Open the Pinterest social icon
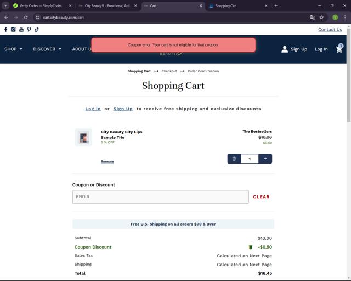Viewport: 351px width, 281px height. point(29,29)
